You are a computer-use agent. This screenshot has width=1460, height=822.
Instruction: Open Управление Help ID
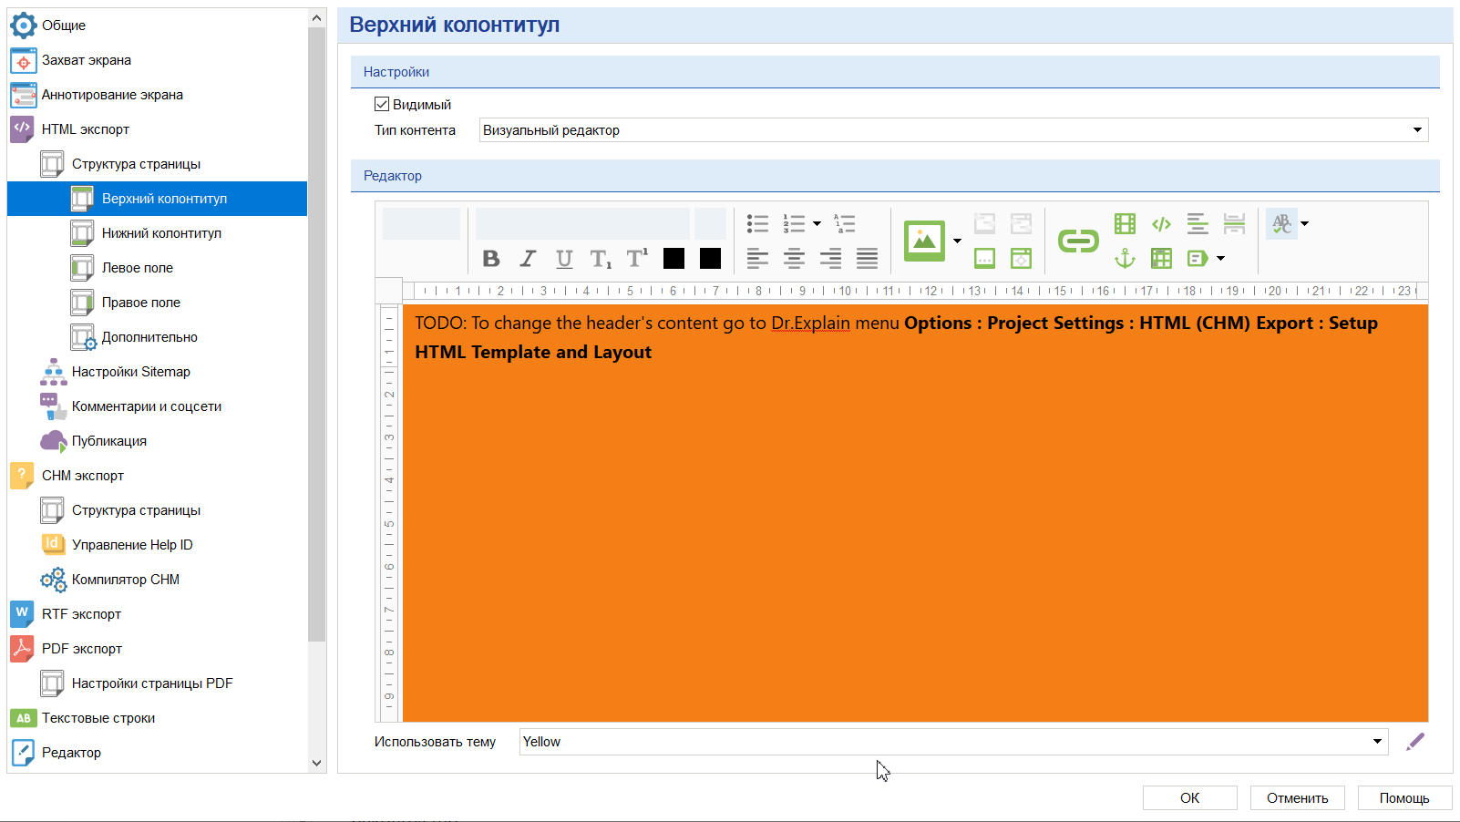click(x=132, y=545)
